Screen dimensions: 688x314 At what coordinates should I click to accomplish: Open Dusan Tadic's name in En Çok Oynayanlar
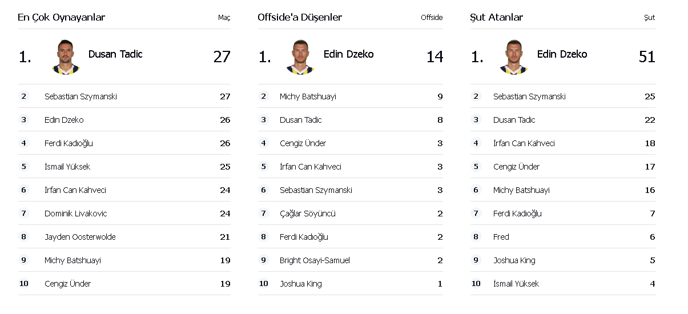(x=115, y=54)
